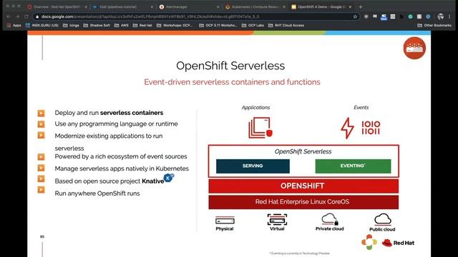Image resolution: width=458 pixels, height=257 pixels.
Task: Click the Applications stacked containers icon
Action: (260, 128)
